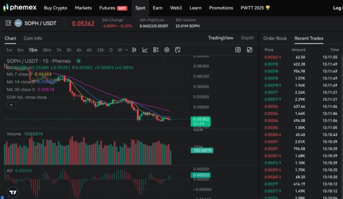Click the current price tag 0.05362 on price axis
343x199 pixels.
[x=200, y=121]
